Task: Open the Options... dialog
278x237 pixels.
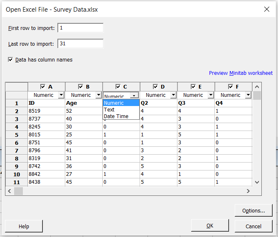Action: [x=253, y=211]
